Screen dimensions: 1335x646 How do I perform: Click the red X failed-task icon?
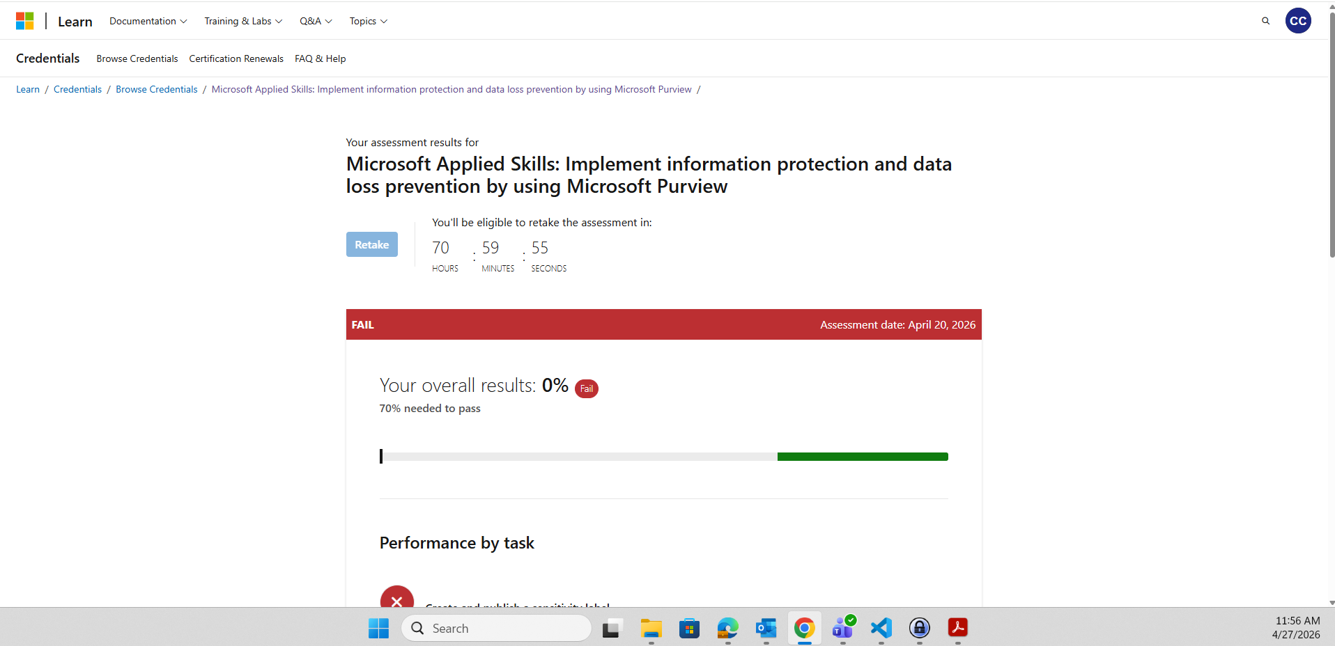(397, 597)
